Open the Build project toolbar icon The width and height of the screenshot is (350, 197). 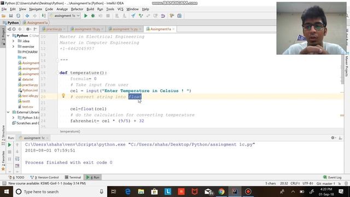44,16
